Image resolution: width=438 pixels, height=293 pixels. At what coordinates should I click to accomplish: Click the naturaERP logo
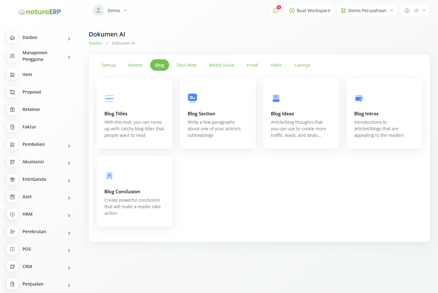coord(40,12)
